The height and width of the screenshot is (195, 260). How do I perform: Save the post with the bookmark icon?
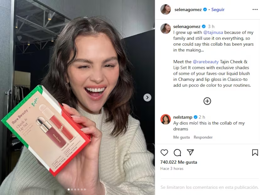click(x=255, y=153)
